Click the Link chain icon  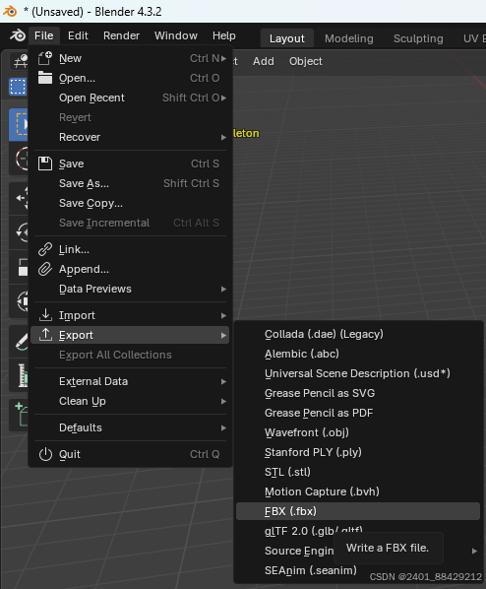tap(45, 249)
